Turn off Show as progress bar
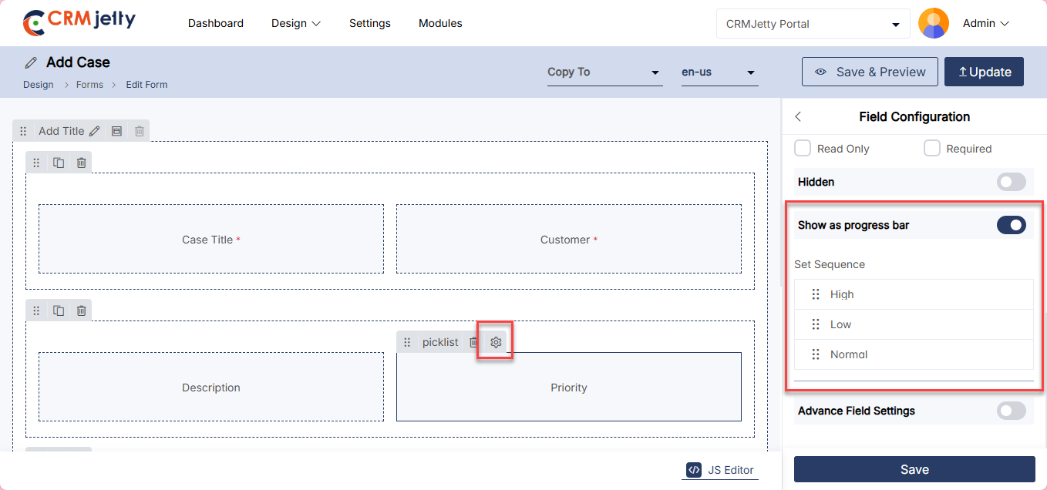Image resolution: width=1047 pixels, height=490 pixels. (1011, 225)
